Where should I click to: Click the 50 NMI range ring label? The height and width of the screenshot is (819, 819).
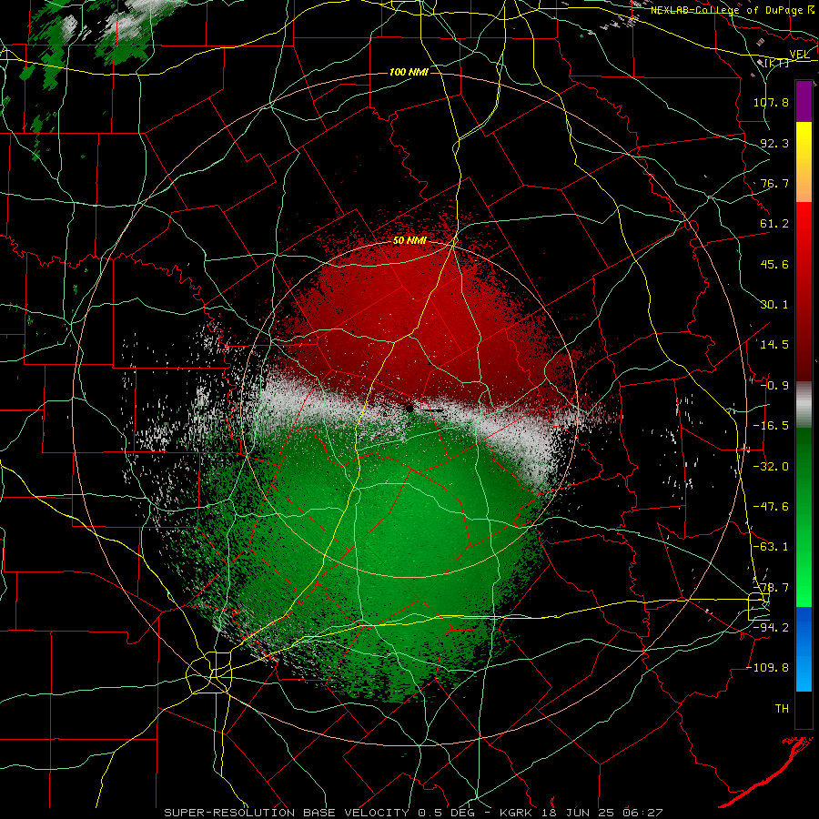tap(409, 241)
